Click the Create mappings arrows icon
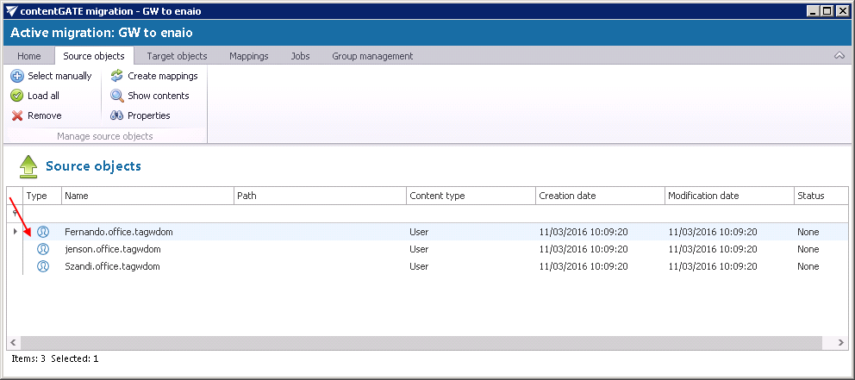 click(116, 76)
